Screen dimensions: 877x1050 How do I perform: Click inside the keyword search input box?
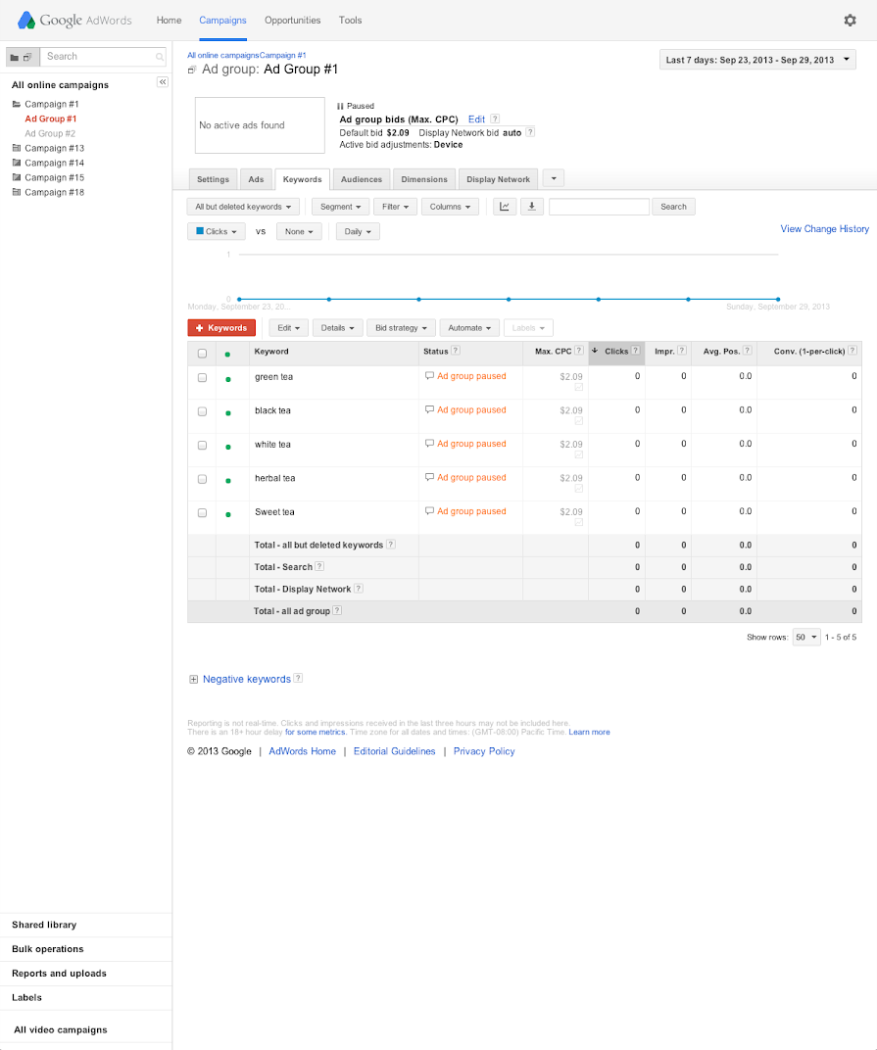(598, 207)
